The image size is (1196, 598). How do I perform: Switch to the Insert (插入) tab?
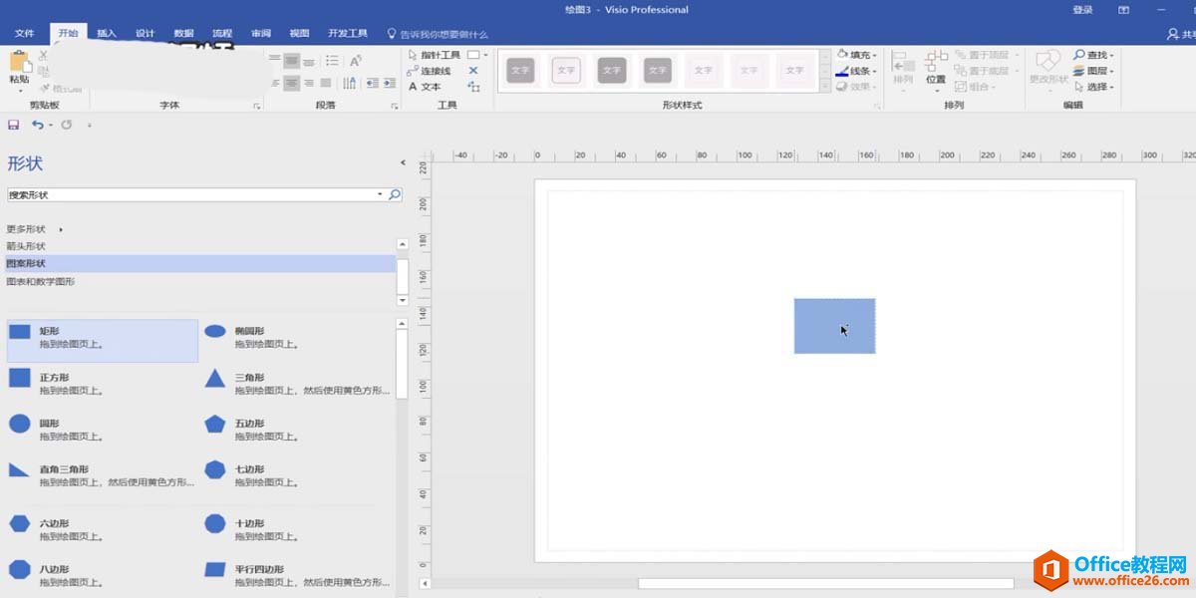point(106,33)
